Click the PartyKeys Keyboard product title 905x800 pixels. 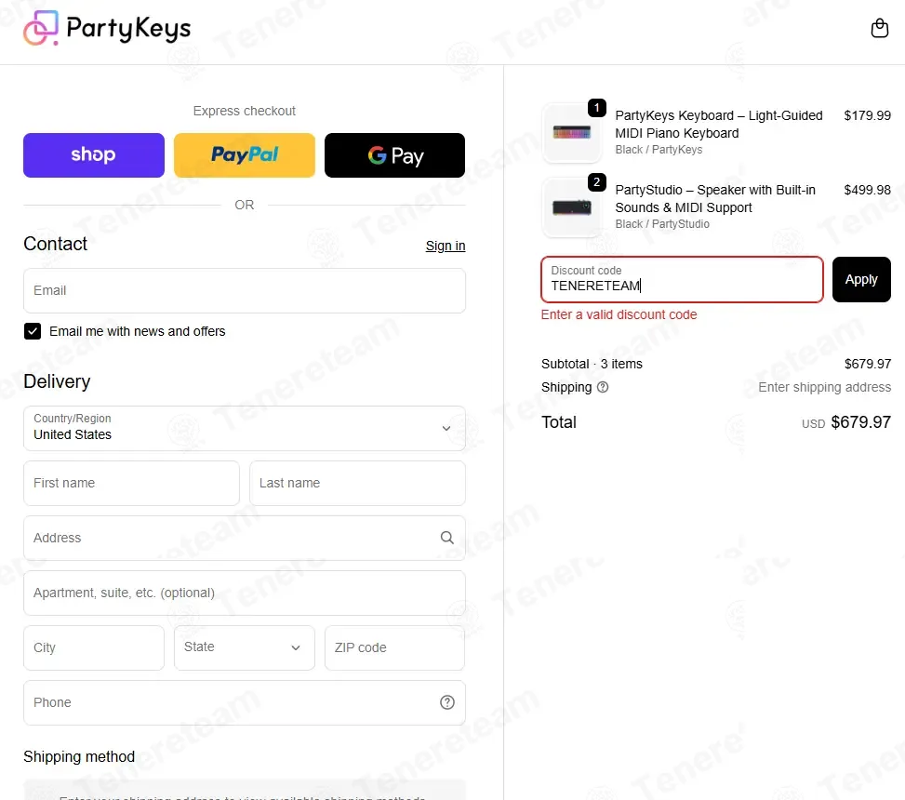pyautogui.click(x=719, y=124)
